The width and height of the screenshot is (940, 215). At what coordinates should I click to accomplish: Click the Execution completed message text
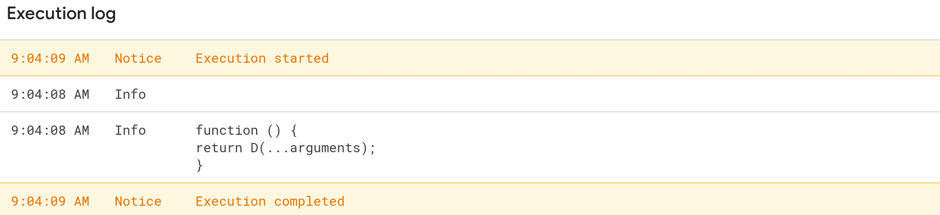270,201
